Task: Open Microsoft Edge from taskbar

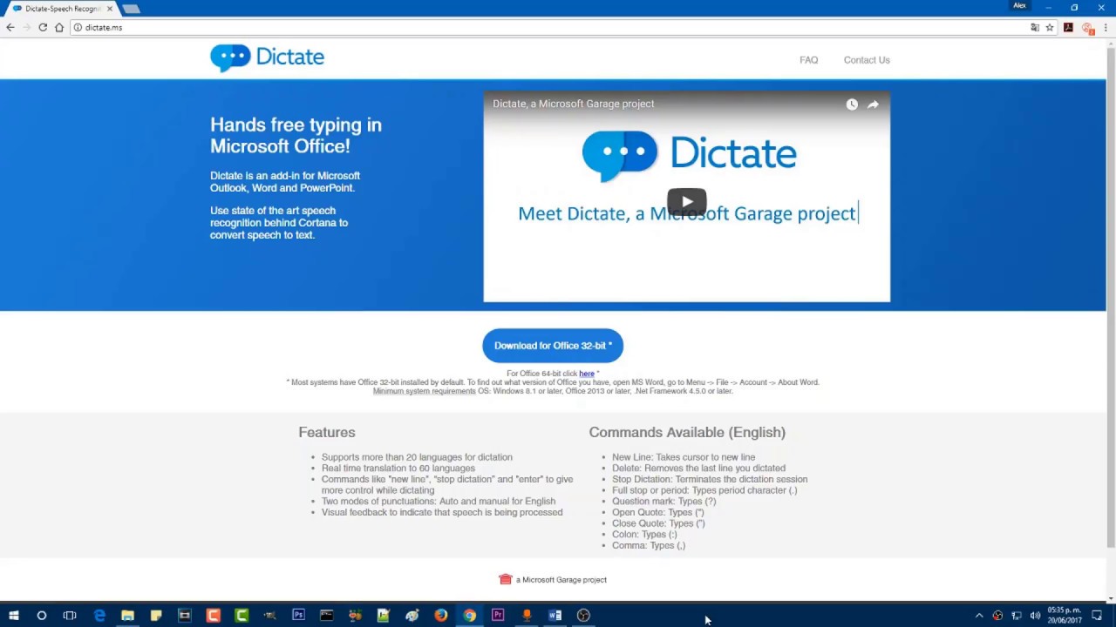Action: [x=99, y=616]
